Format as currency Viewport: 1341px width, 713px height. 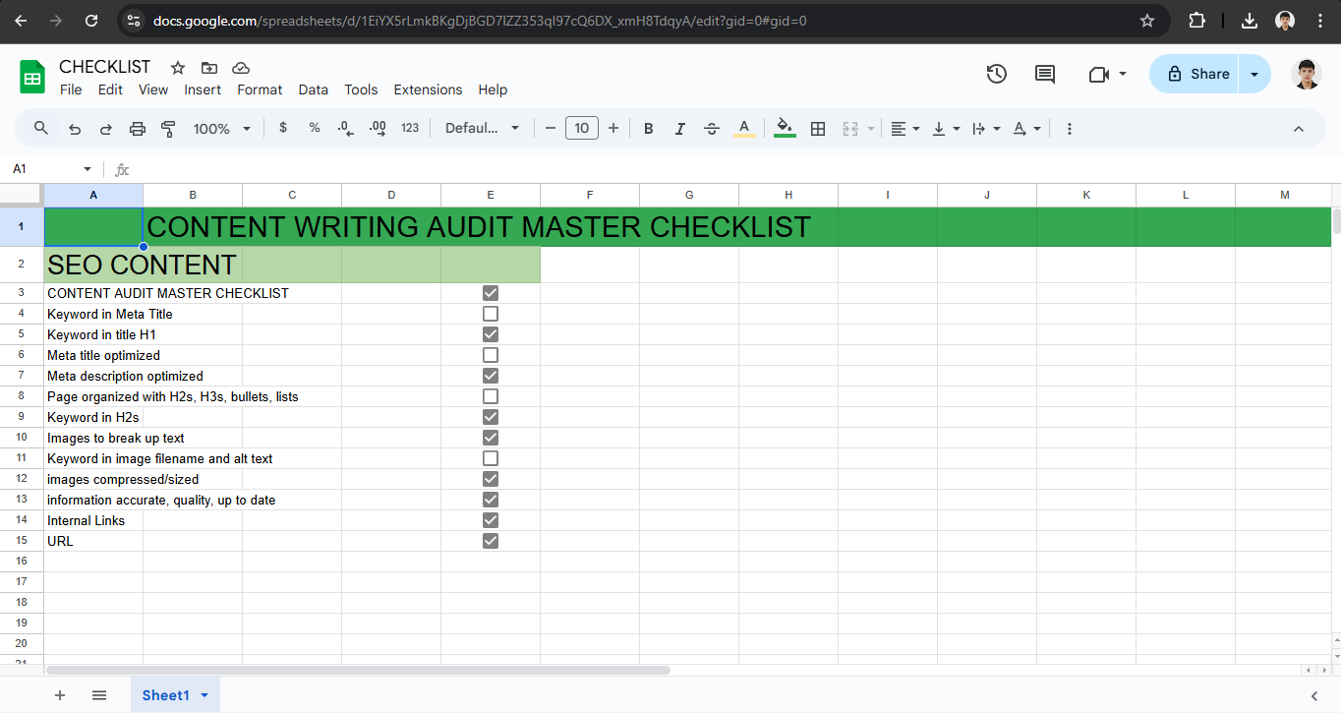283,128
